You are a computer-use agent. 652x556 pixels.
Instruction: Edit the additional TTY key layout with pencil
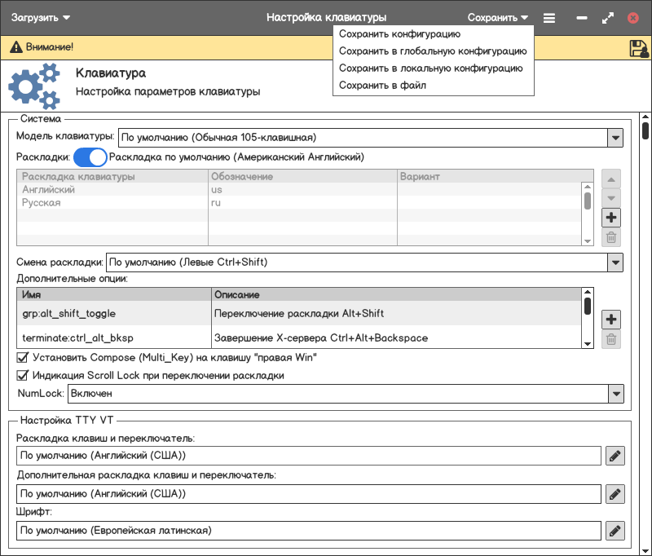(x=615, y=493)
